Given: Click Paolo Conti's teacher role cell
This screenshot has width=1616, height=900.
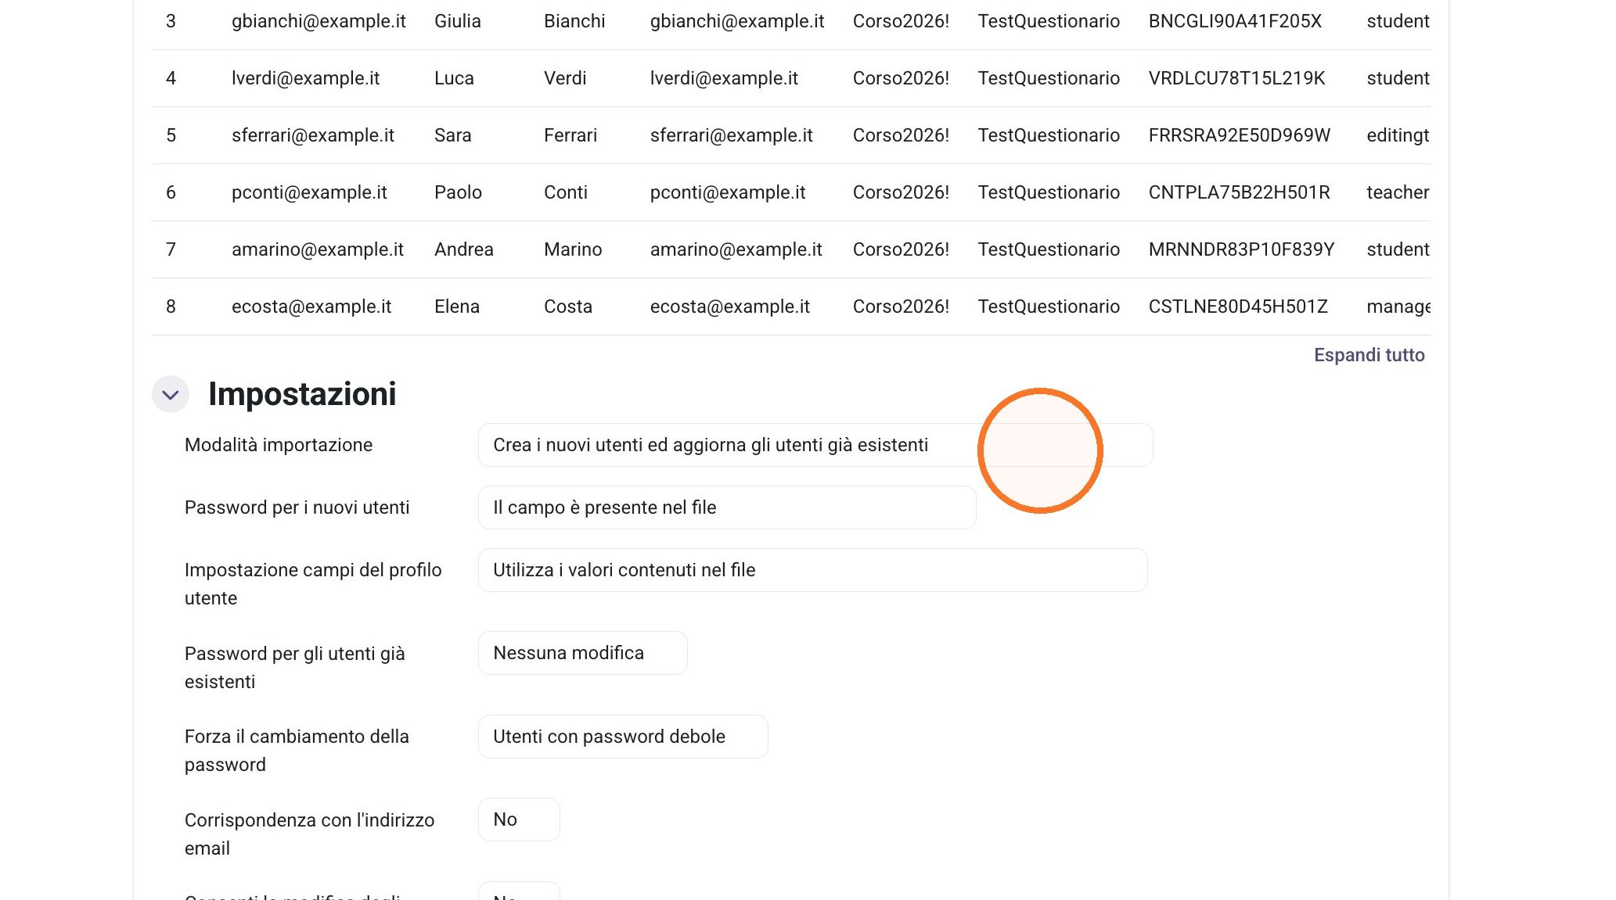Looking at the screenshot, I should 1397,192.
